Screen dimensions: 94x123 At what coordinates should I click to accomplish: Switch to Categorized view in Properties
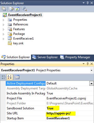(x=4, y=77)
